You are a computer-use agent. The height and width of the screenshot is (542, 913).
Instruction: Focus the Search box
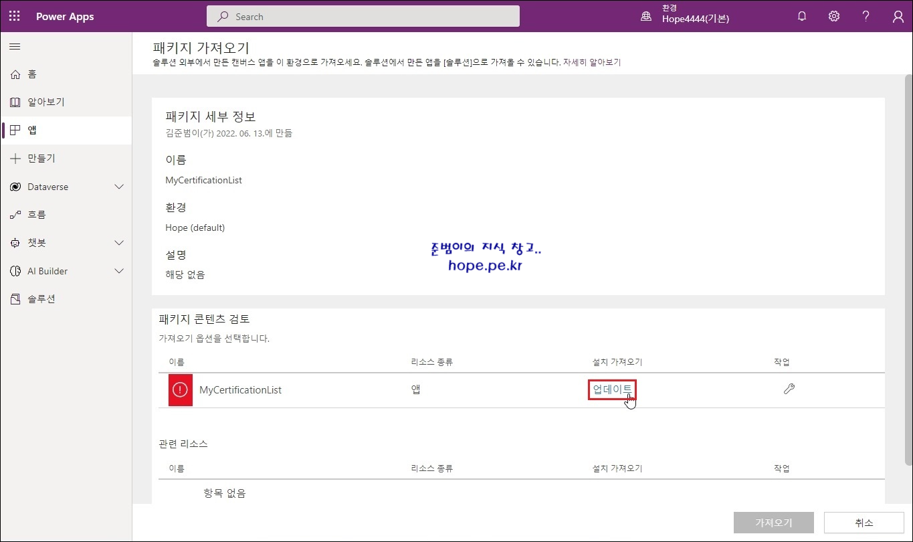pyautogui.click(x=363, y=17)
